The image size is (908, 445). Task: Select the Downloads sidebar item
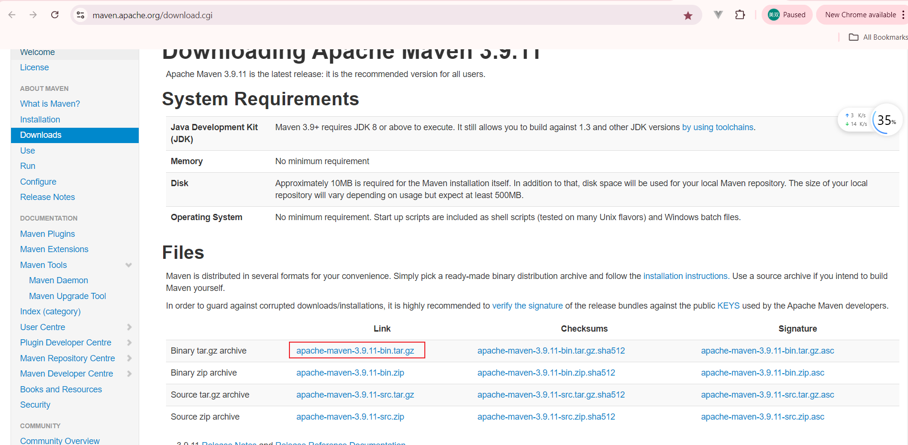[x=75, y=135]
